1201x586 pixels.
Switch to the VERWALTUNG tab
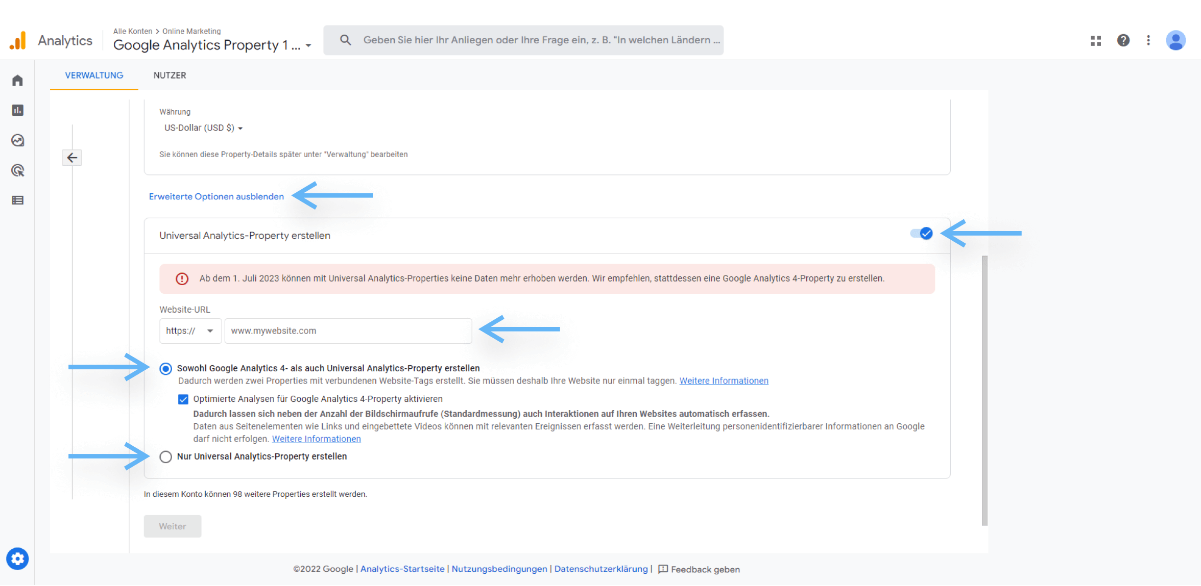pos(94,75)
